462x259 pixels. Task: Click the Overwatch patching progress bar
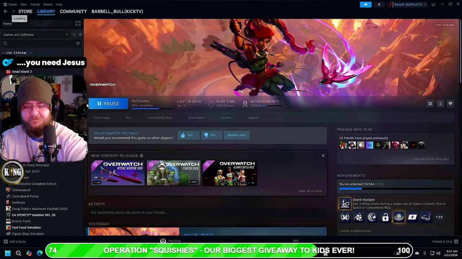(x=151, y=108)
